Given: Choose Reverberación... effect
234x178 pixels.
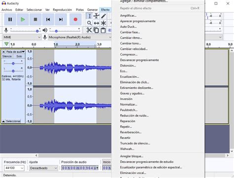Looking at the screenshot, I should pos(131,132).
